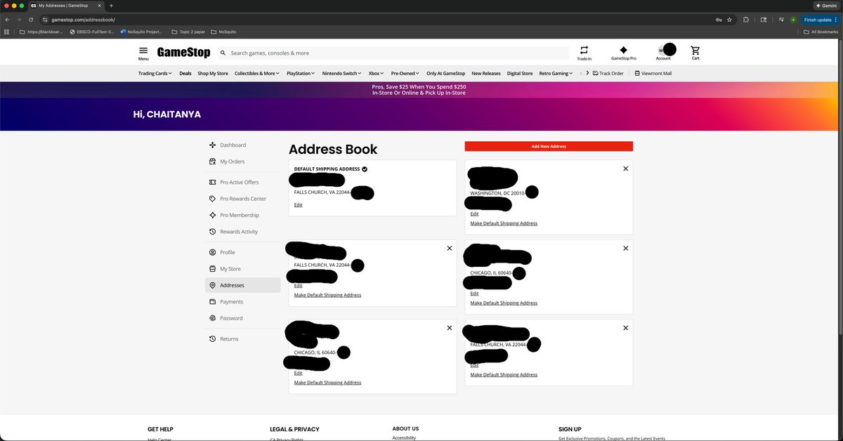Image resolution: width=843 pixels, height=441 pixels.
Task: Open Shop My Store nav item
Action: coord(213,73)
